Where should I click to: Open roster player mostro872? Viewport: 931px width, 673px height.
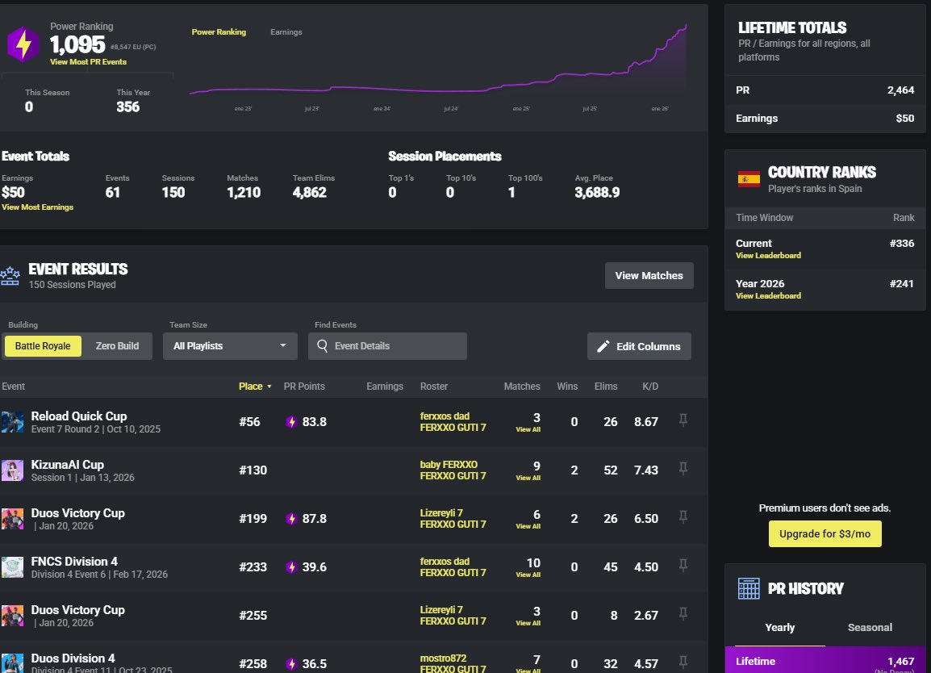pyautogui.click(x=443, y=658)
